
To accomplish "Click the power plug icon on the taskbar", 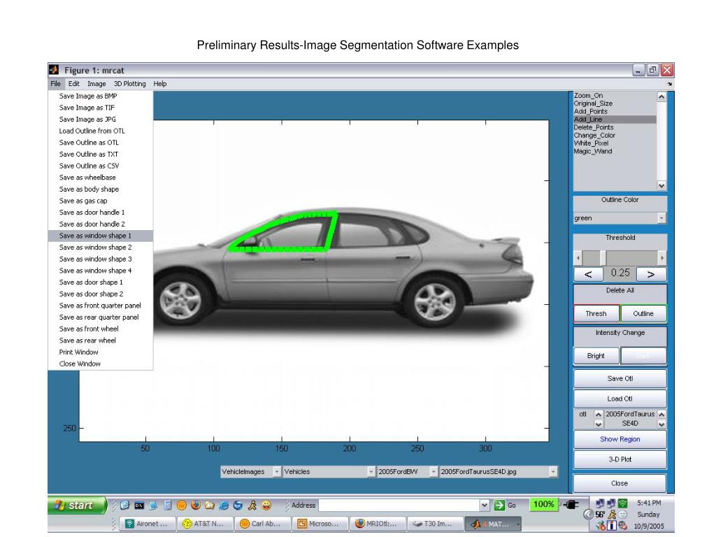I will point(571,505).
